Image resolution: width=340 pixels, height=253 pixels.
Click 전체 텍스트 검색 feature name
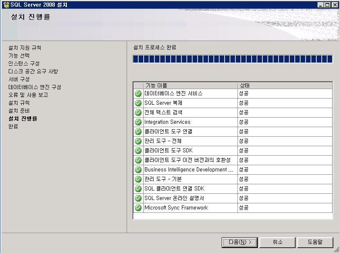(163, 113)
